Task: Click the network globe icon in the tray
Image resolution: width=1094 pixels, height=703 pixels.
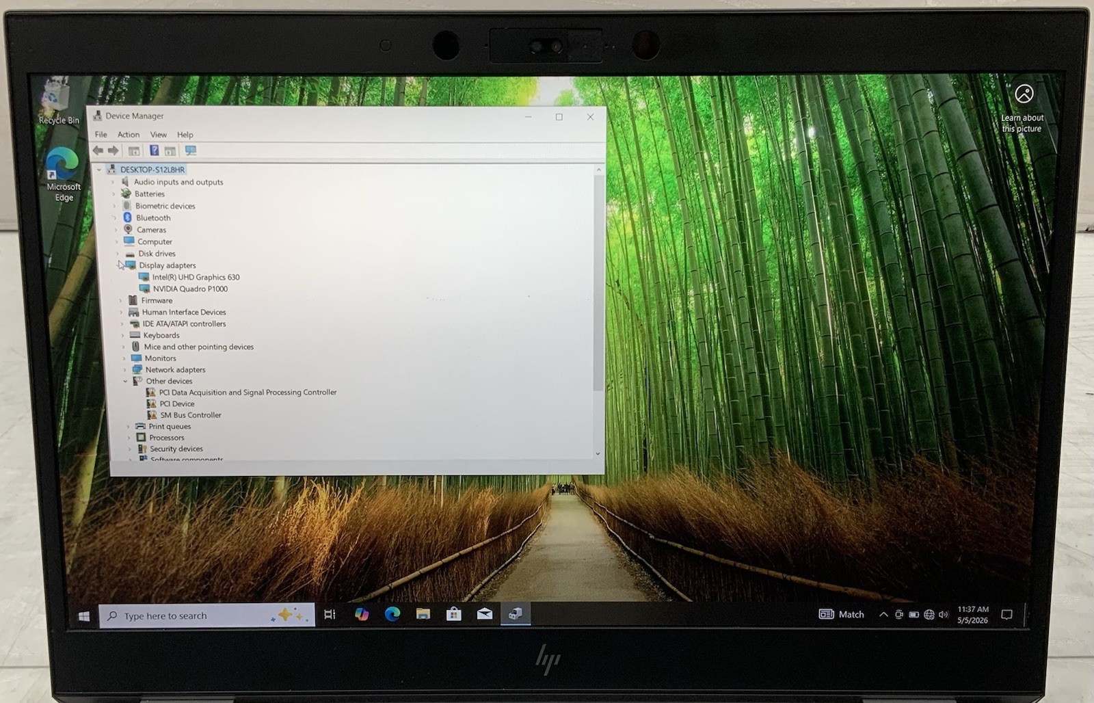Action: click(x=929, y=615)
